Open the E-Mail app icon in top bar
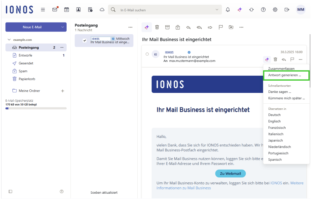314x201 pixels. tap(55, 9)
